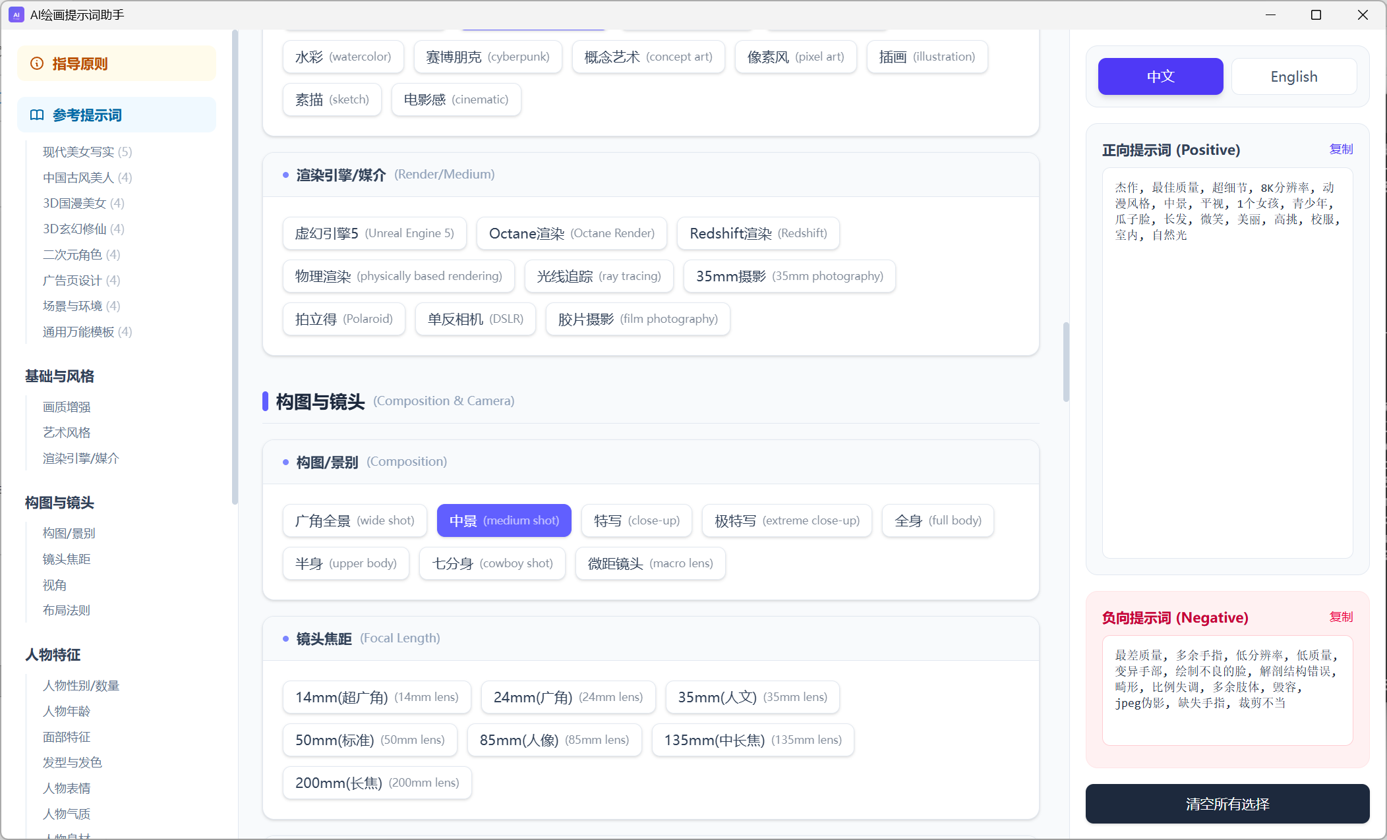Click inside the negative prompt text area
Screen dimensions: 1387x840
point(1227,690)
